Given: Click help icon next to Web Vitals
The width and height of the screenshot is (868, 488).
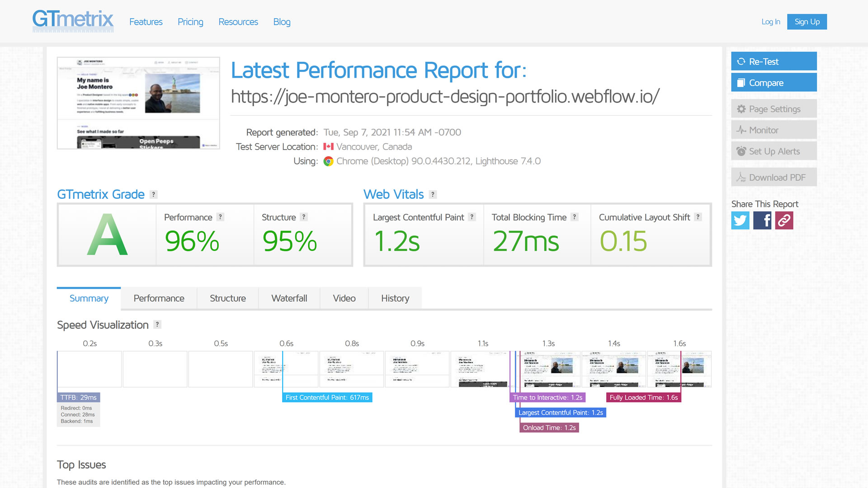Looking at the screenshot, I should (x=433, y=194).
